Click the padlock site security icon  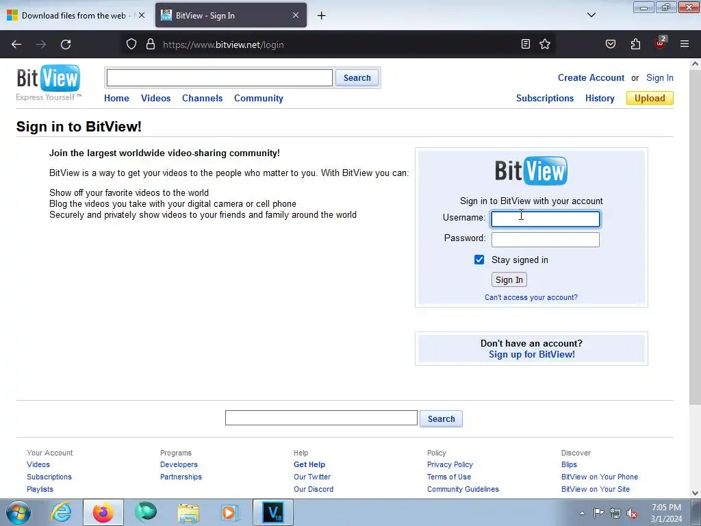click(x=151, y=45)
